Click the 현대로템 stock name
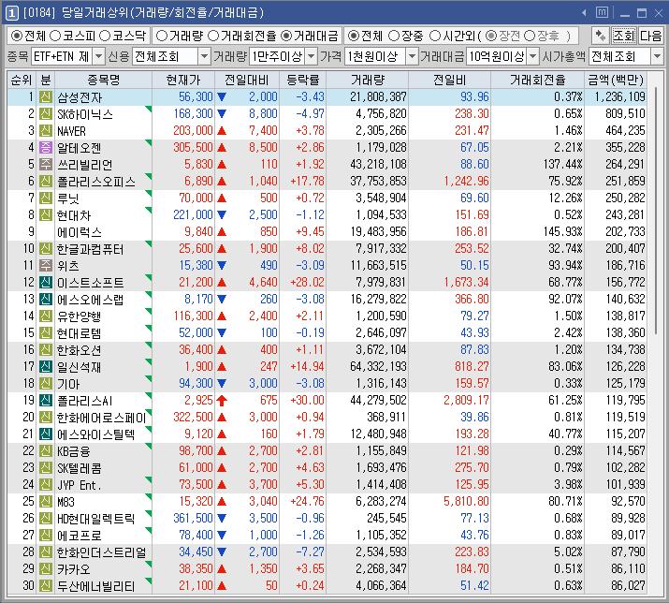The image size is (669, 603). coord(80,333)
